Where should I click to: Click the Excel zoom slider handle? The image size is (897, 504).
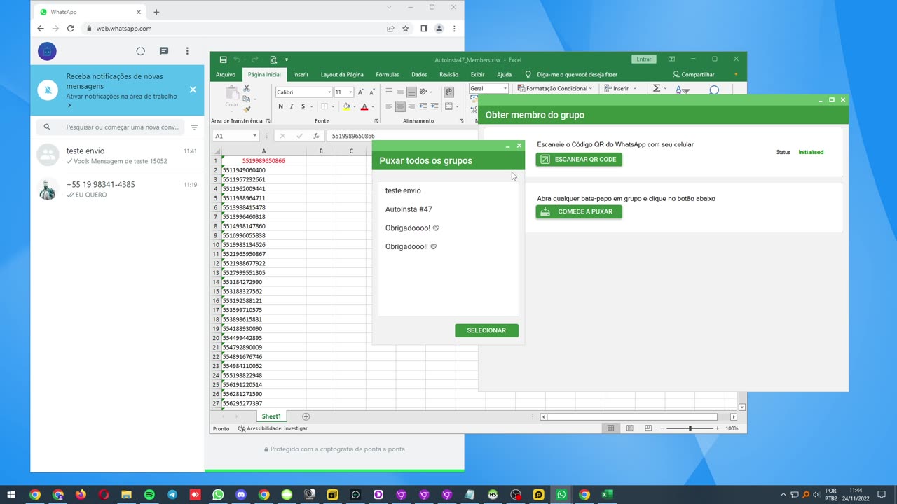point(690,428)
